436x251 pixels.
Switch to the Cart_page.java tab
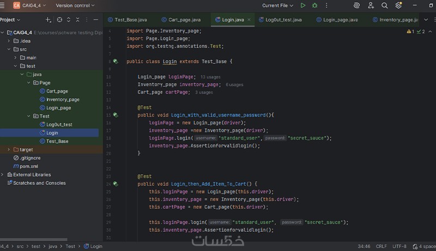(x=181, y=20)
